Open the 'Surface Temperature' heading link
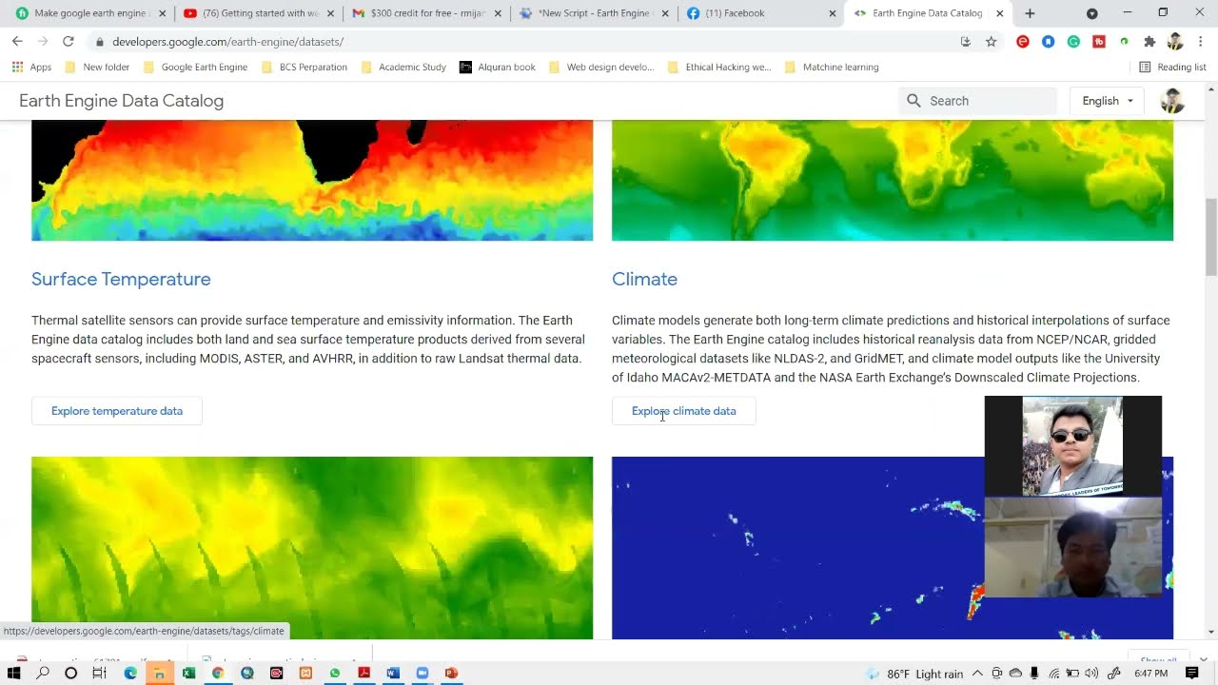 point(121,279)
